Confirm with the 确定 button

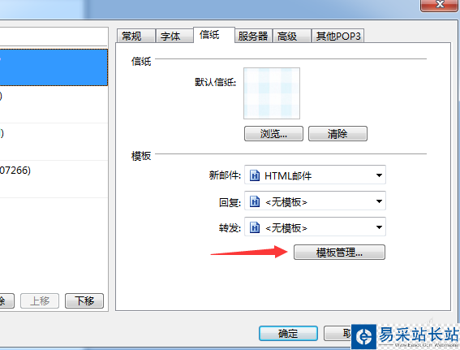[x=288, y=333]
